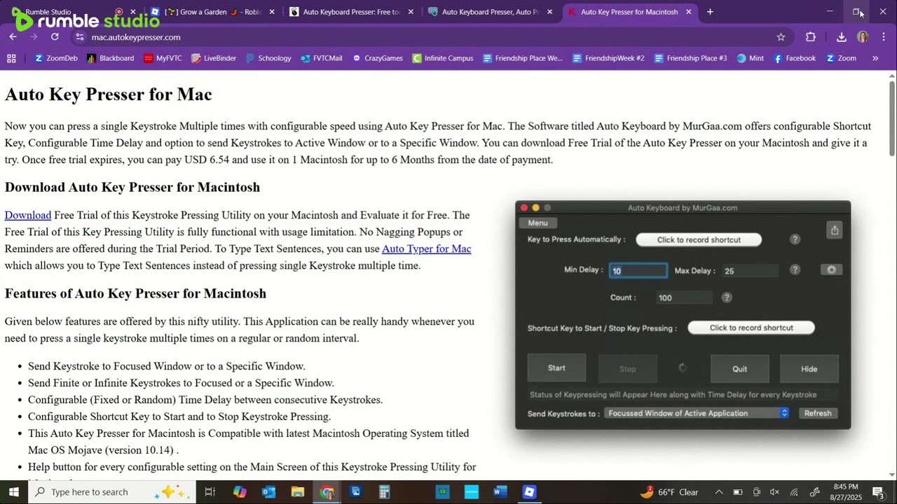Check the battery status tray icon
This screenshot has height=504, width=897.
coord(737,492)
